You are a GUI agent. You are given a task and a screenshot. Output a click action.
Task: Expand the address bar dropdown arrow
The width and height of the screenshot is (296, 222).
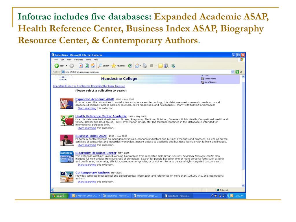click(x=233, y=72)
